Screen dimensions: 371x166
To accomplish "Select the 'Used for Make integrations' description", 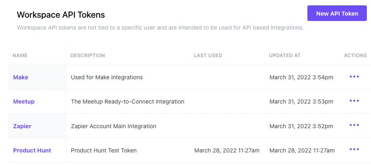I will tap(107, 77).
